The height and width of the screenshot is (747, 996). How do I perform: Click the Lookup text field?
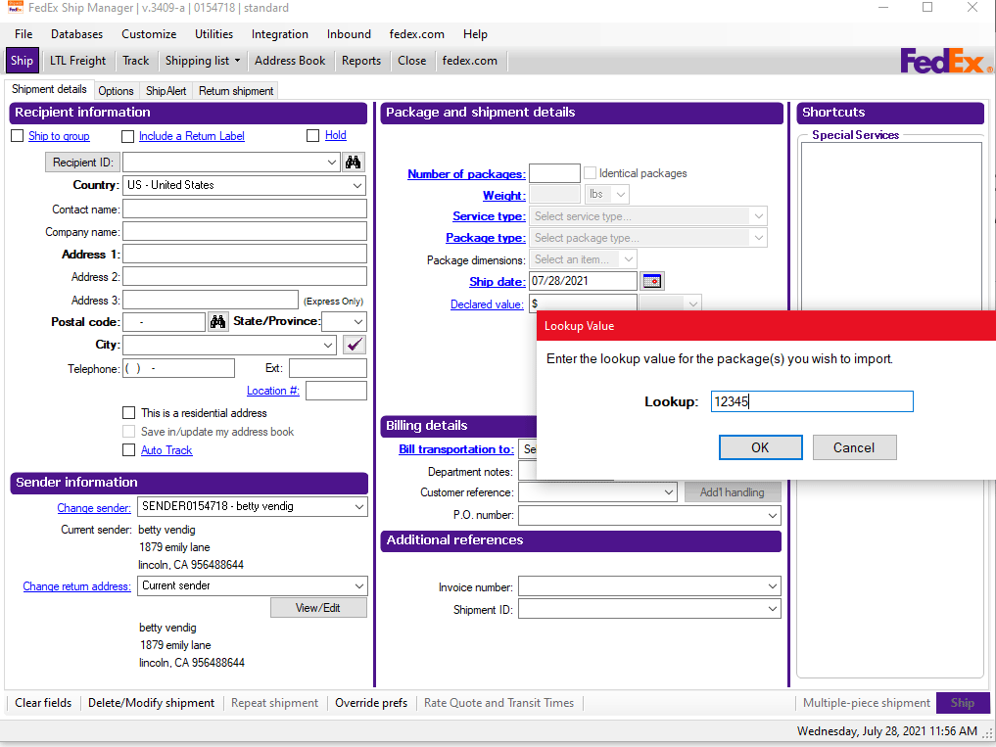point(812,401)
